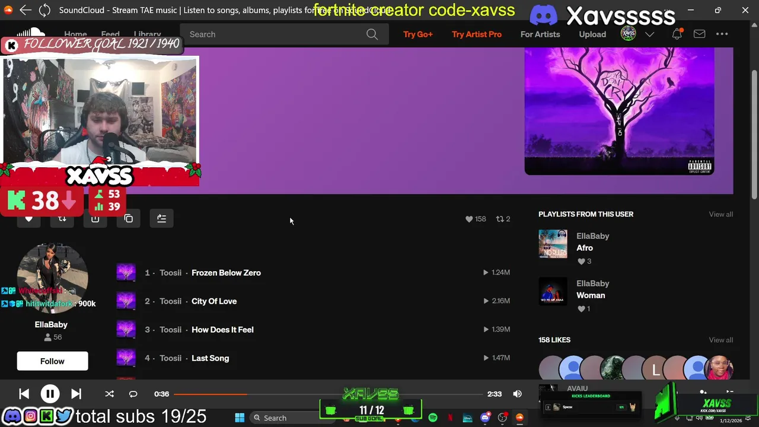Repost the playlist
The image size is (759, 427).
62,219
